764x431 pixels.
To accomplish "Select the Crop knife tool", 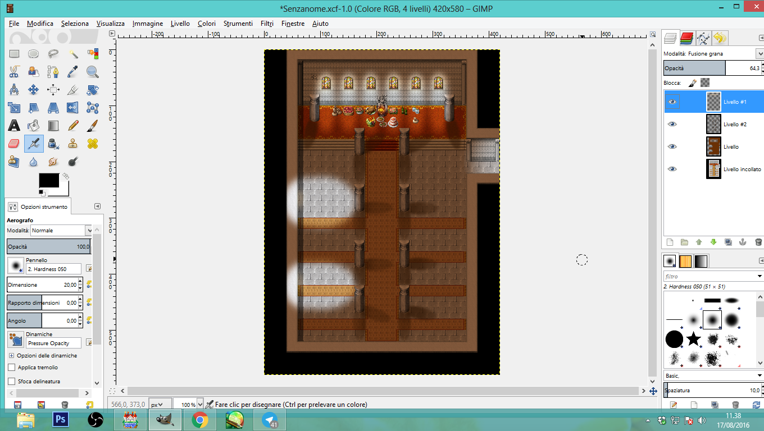I will pos(73,90).
